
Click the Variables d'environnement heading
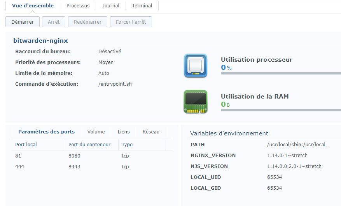[229, 133]
